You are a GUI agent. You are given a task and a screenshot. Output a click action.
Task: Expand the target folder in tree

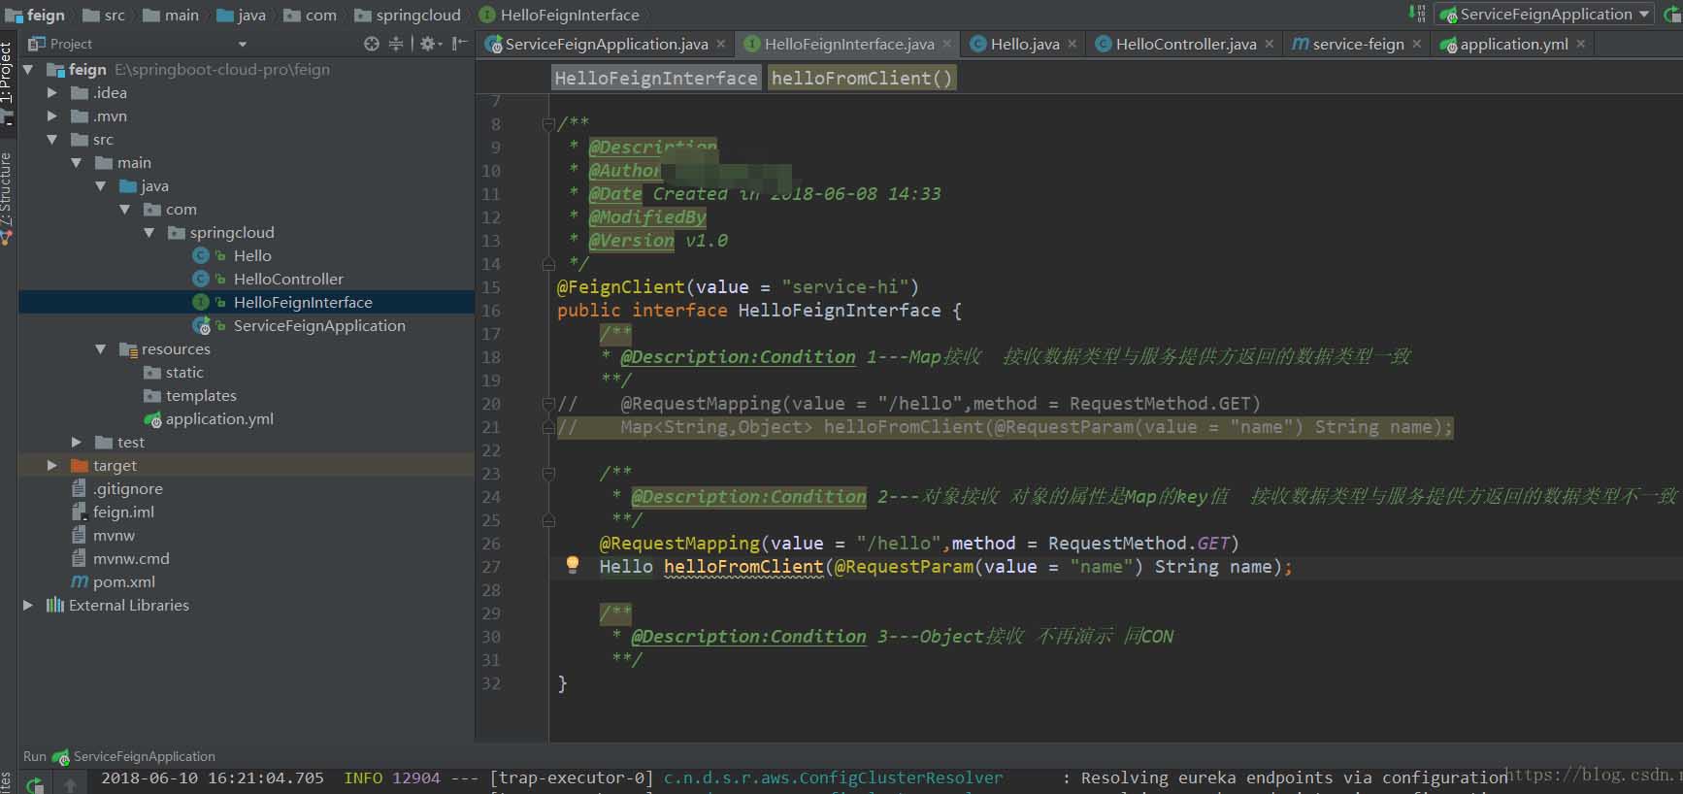(x=52, y=466)
